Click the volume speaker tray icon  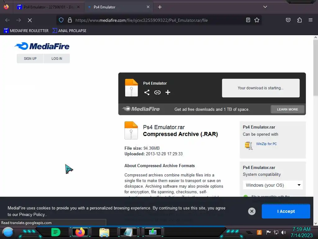[284, 232]
